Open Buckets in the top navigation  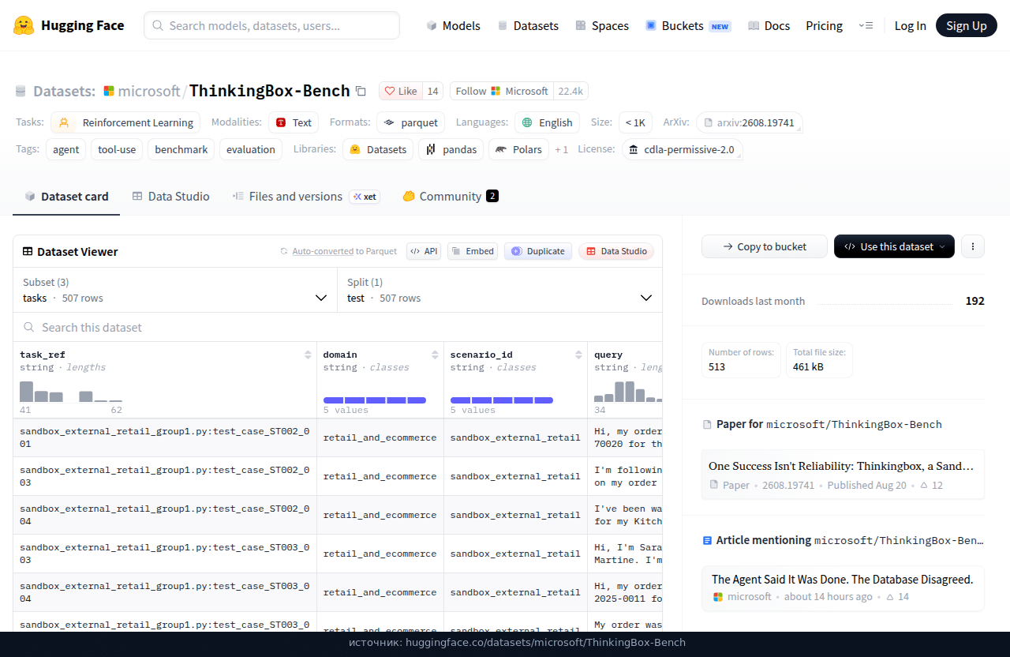coord(688,25)
